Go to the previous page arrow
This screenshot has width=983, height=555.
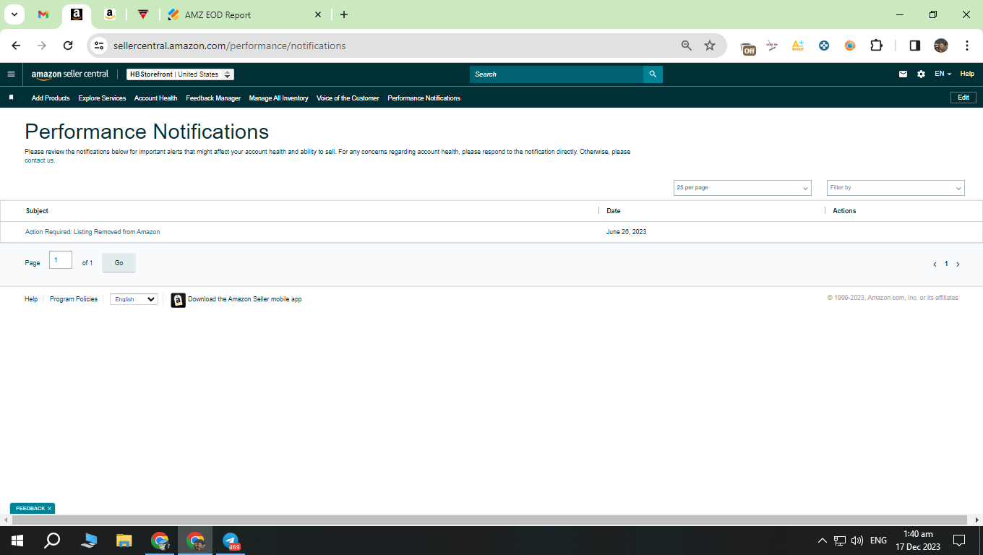point(935,264)
